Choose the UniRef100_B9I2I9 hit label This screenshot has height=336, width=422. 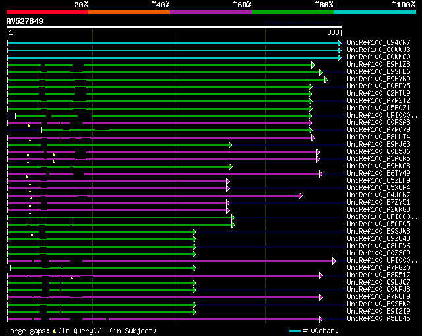point(378,312)
